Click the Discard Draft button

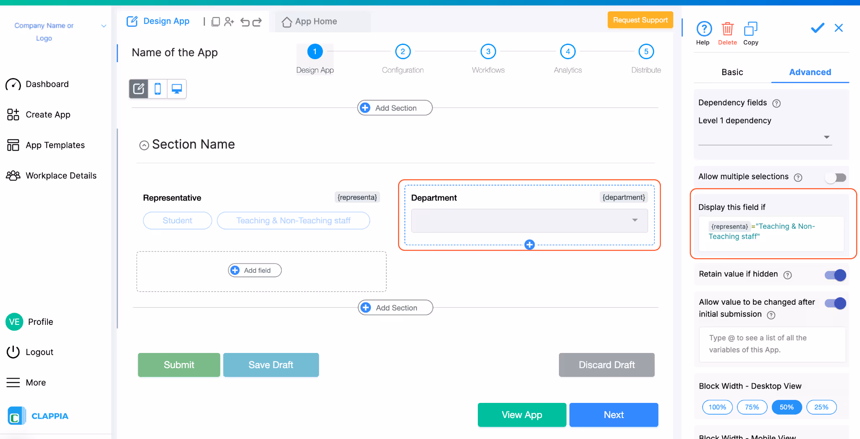[606, 365]
